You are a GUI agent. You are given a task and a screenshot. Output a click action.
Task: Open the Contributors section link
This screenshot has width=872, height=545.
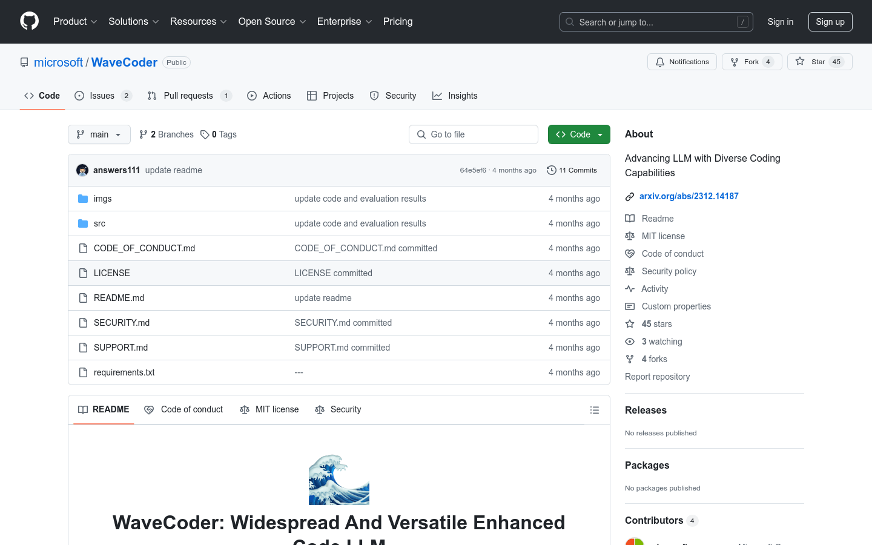point(661,520)
